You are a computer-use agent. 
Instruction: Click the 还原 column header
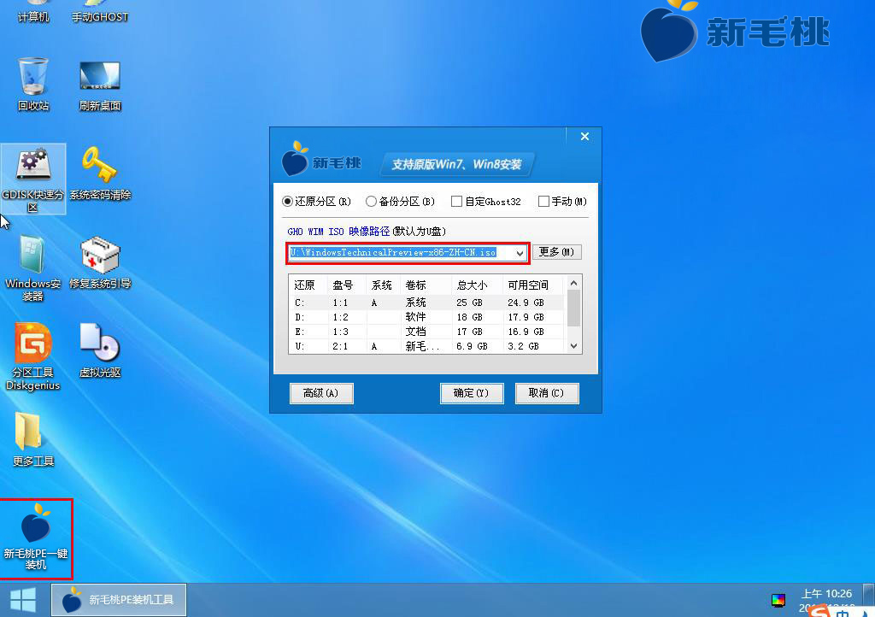pyautogui.click(x=308, y=285)
